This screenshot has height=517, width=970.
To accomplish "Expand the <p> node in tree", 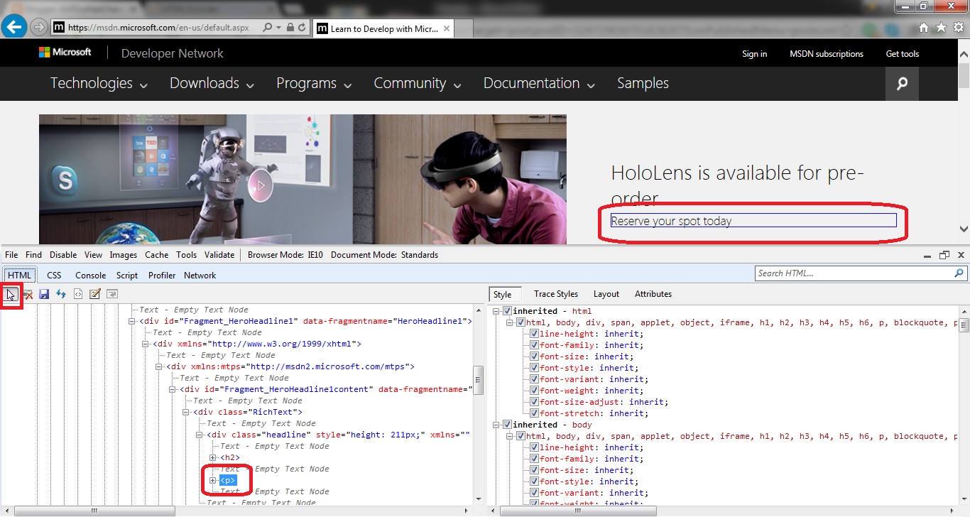I will [213, 481].
